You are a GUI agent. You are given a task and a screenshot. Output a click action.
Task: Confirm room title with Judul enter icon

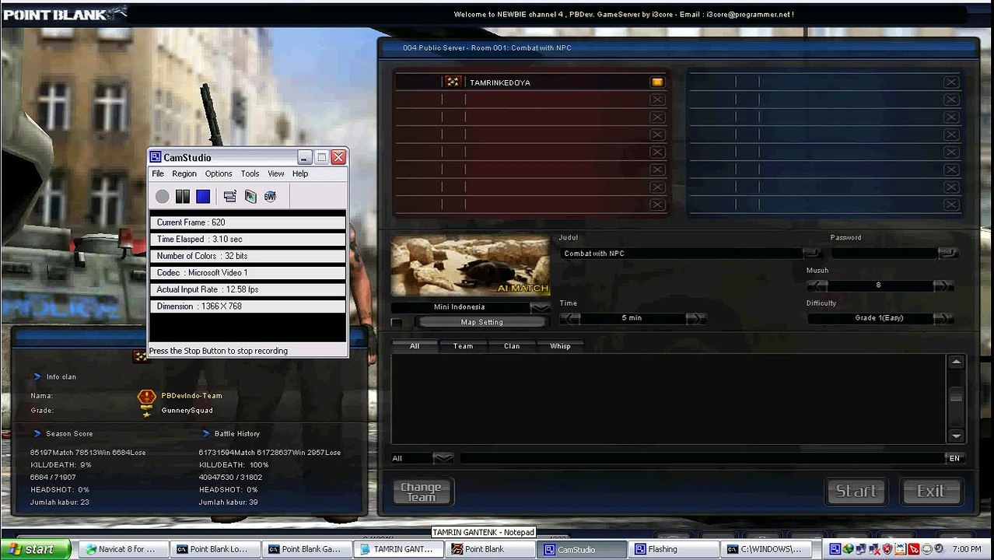812,254
